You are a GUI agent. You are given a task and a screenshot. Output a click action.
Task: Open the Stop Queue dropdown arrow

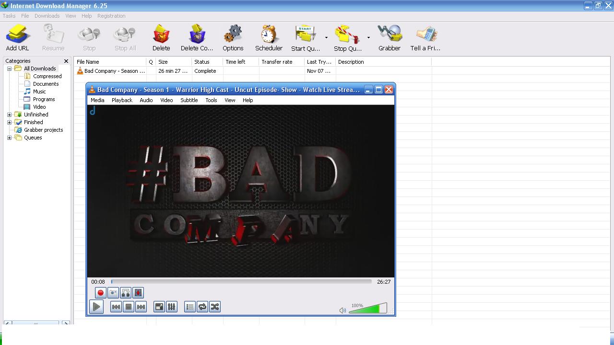tap(368, 37)
